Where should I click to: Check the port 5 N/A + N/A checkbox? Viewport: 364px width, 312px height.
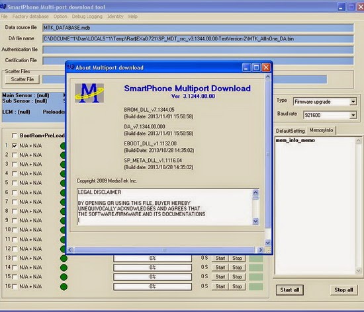coord(15,183)
